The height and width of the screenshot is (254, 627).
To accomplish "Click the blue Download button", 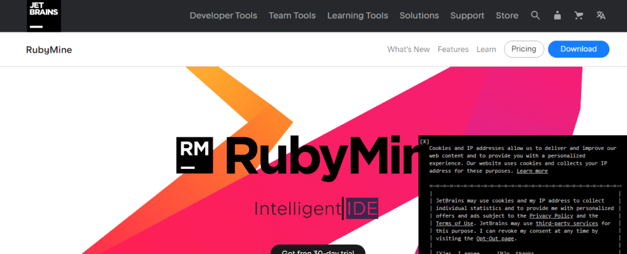I will 578,49.
